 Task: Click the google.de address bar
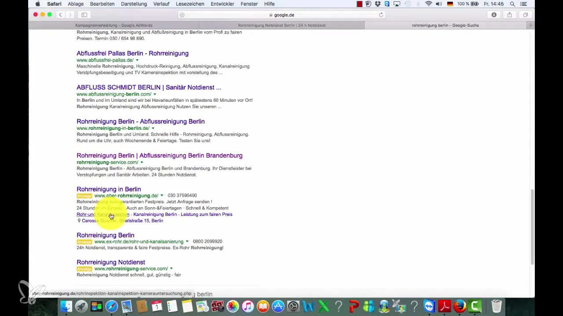pos(281,15)
